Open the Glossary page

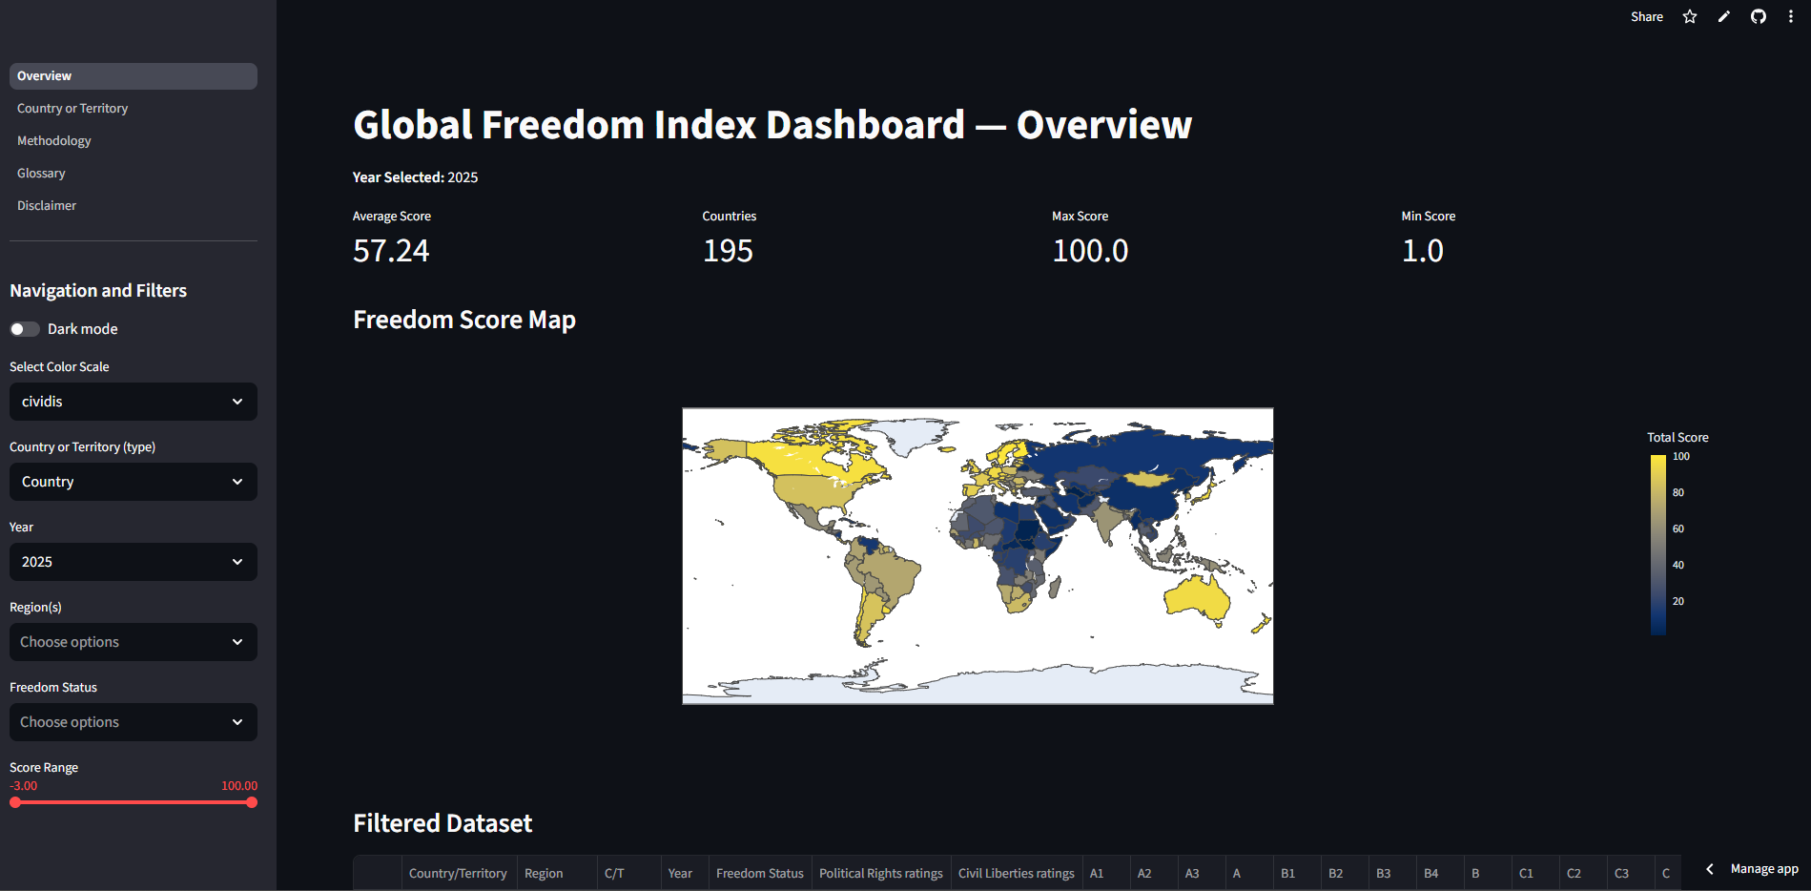[41, 173]
